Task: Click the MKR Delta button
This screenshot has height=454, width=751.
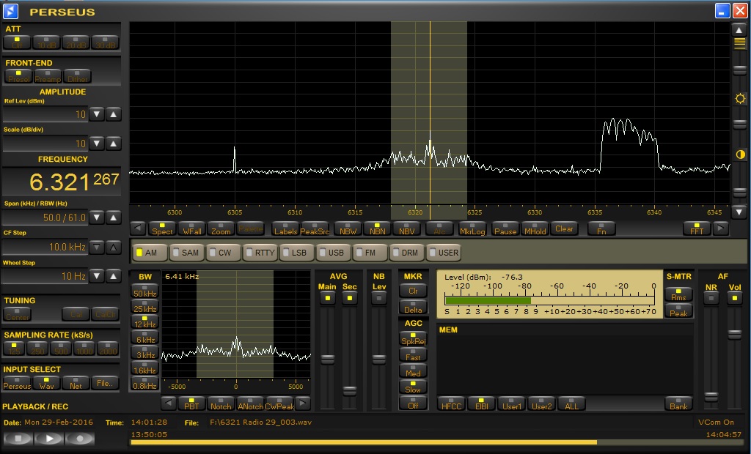Action: 413,307
